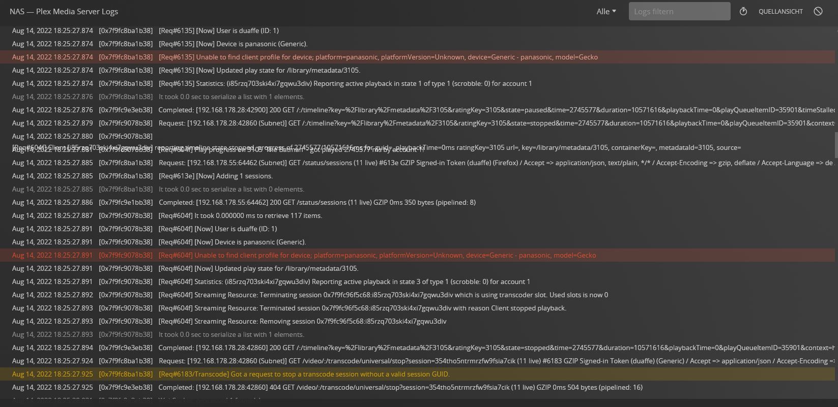838x407 pixels.
Task: Select 'Terminated session ... Client stopped playback' row
Action: pos(417,308)
